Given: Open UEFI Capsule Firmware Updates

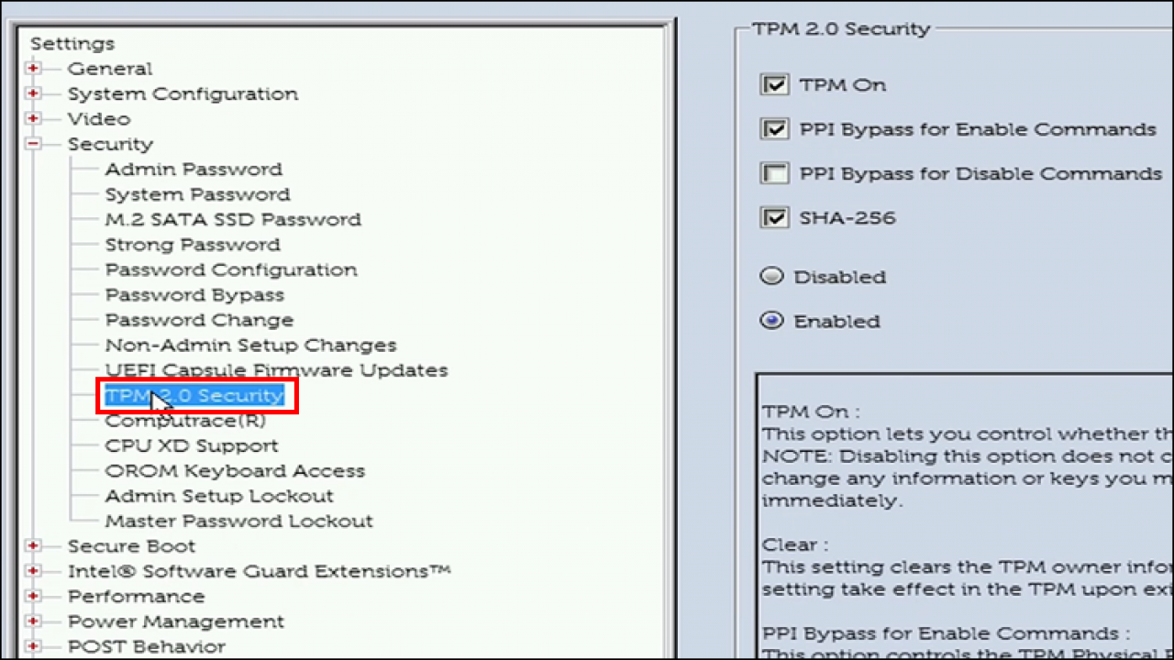Looking at the screenshot, I should click(x=276, y=369).
